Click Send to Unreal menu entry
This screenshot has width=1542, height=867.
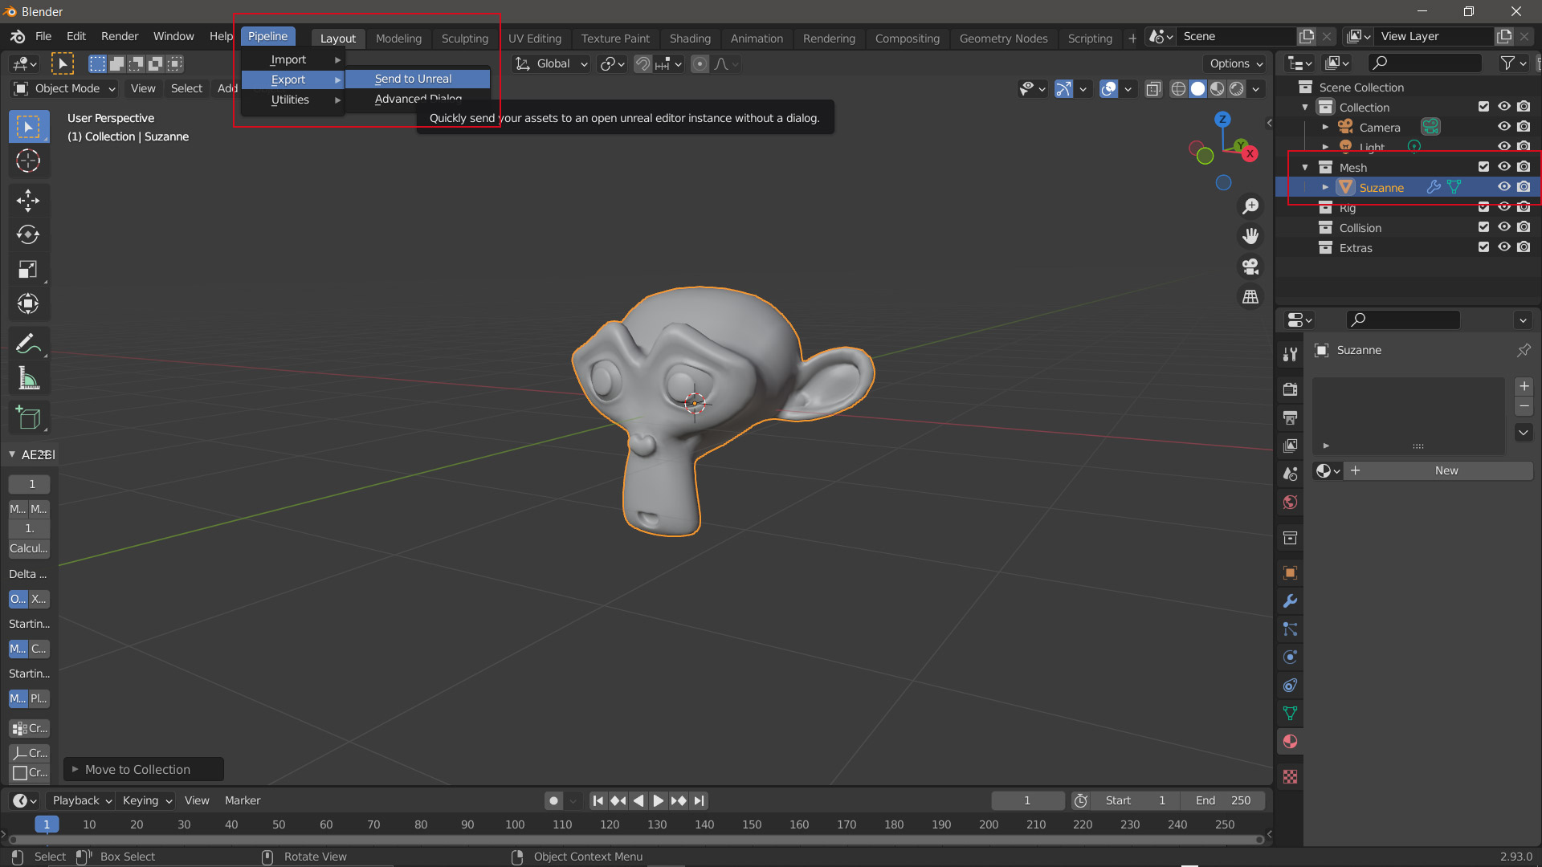point(418,79)
